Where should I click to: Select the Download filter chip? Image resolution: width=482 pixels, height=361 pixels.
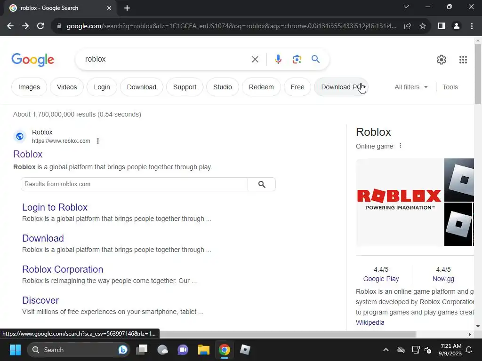(142, 87)
